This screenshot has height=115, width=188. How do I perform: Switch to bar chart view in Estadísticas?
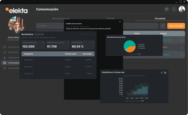point(162,73)
